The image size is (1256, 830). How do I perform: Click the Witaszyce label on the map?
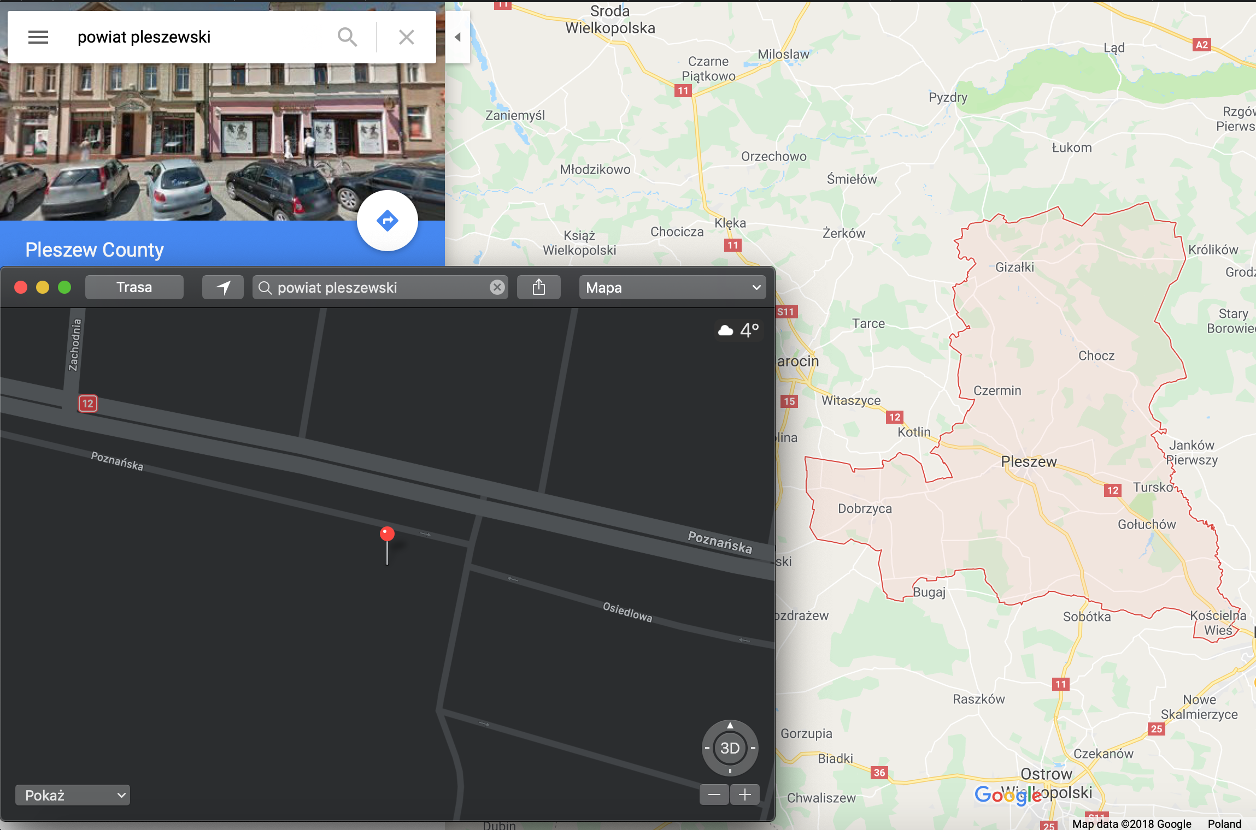click(x=851, y=400)
